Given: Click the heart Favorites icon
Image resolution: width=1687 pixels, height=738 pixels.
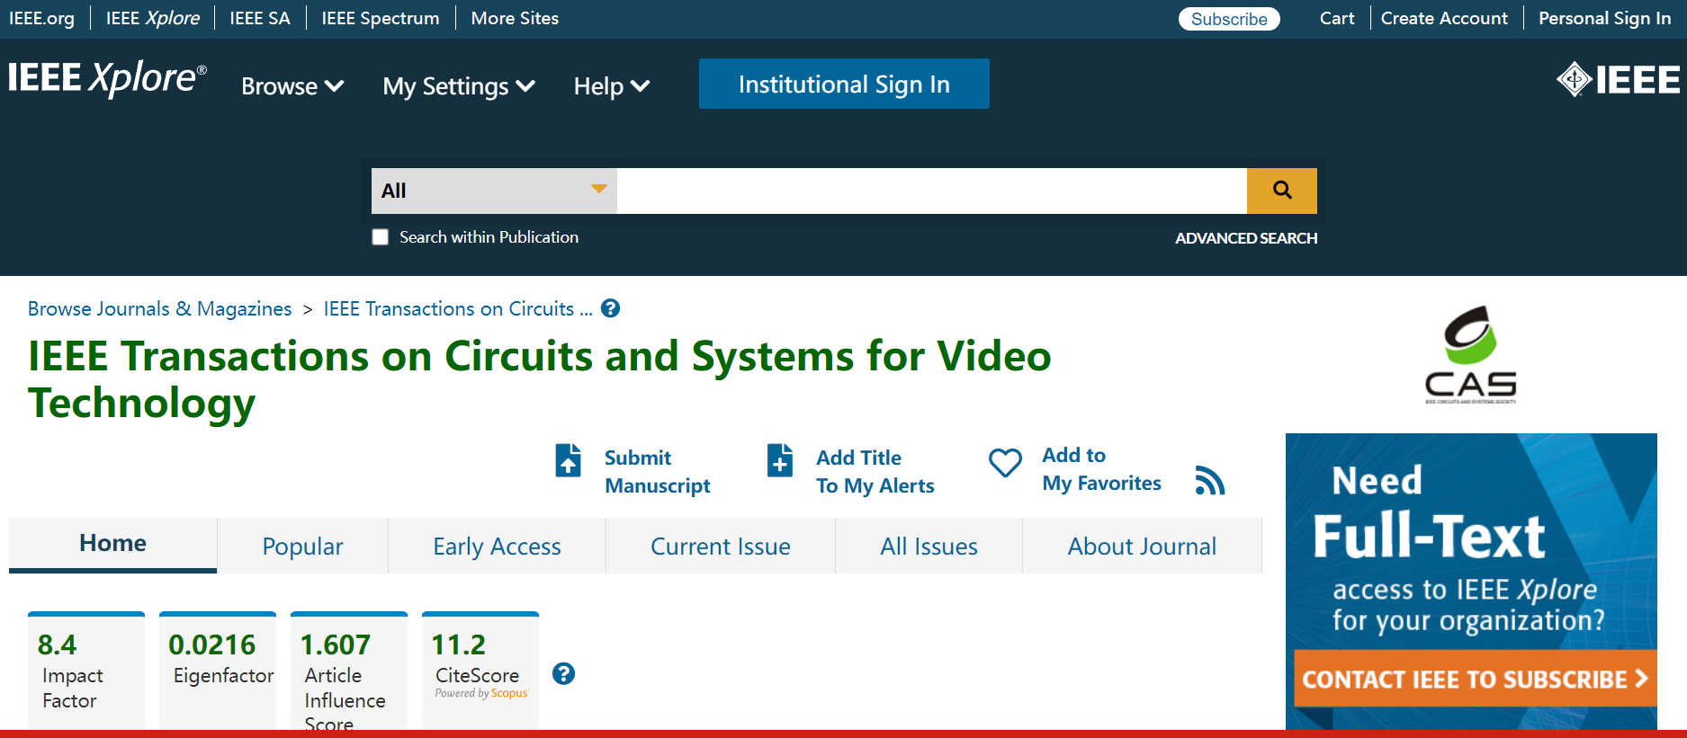Looking at the screenshot, I should (x=1005, y=463).
